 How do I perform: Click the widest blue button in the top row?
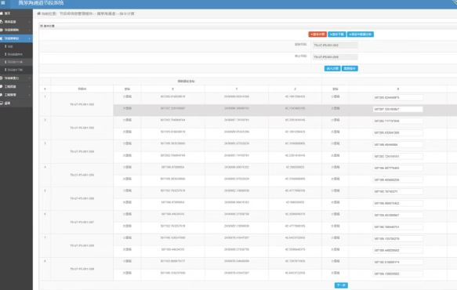pos(361,34)
